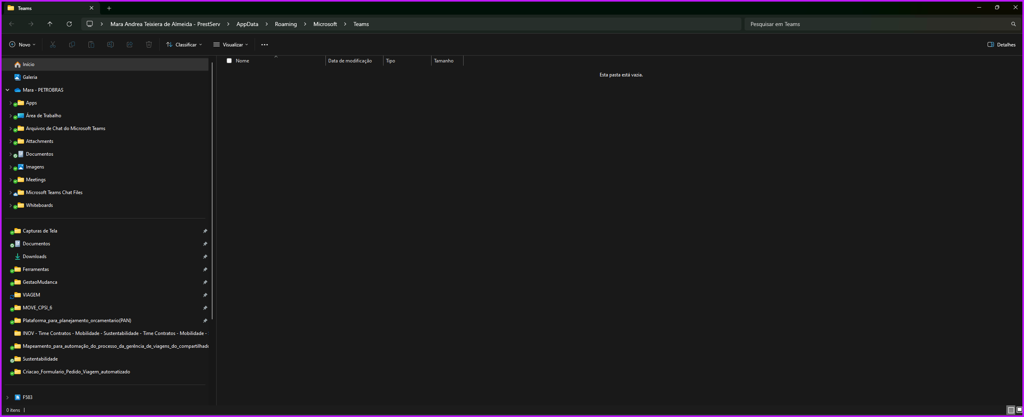The height and width of the screenshot is (417, 1024).
Task: Expand the Attachments folder chevron
Action: tap(10, 141)
